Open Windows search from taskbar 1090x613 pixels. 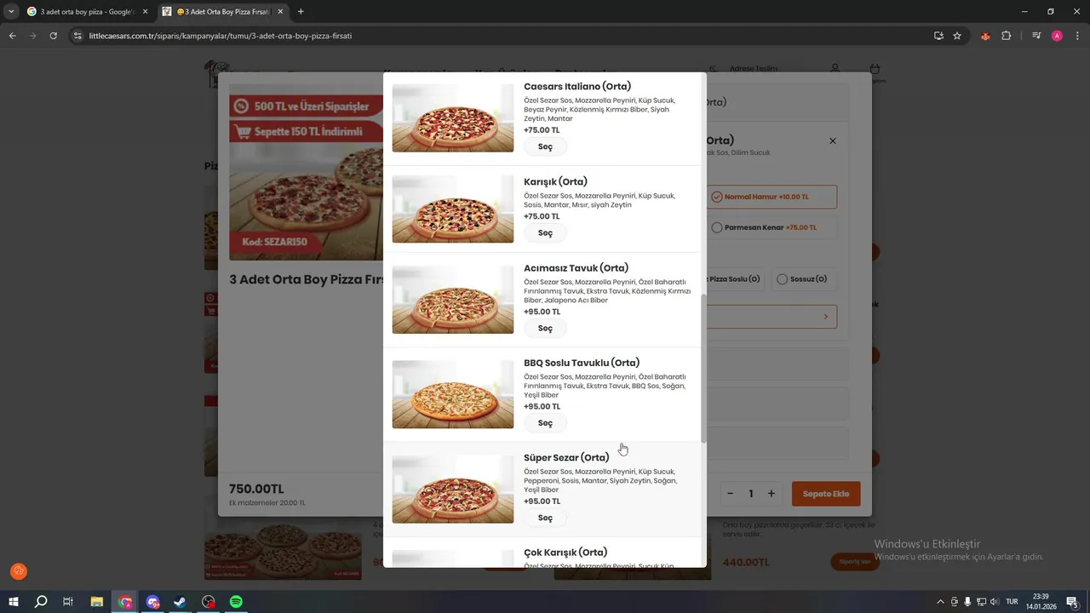(41, 602)
